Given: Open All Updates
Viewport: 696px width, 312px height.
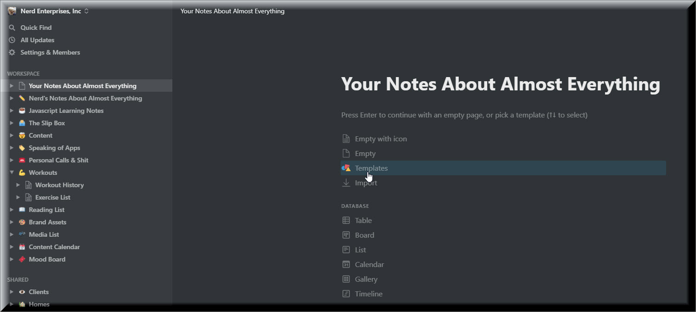Looking at the screenshot, I should 37,40.
